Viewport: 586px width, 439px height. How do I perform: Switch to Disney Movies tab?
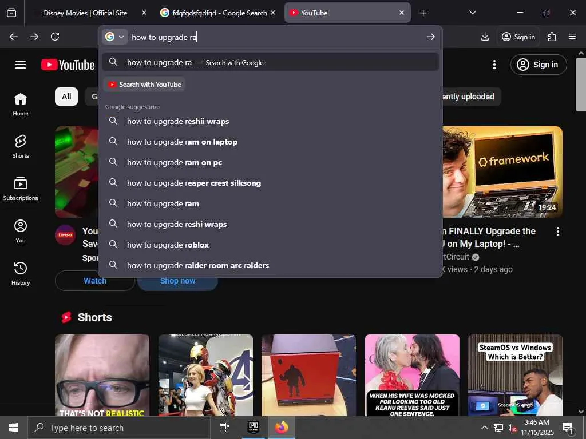point(85,13)
